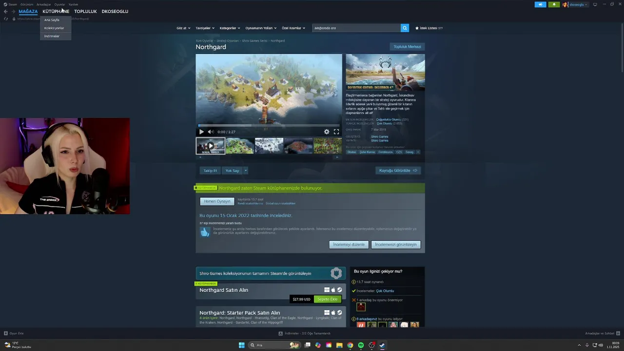Click the thumbnail strip scrollbar
This screenshot has width=624, height=351.
[x=268, y=157]
